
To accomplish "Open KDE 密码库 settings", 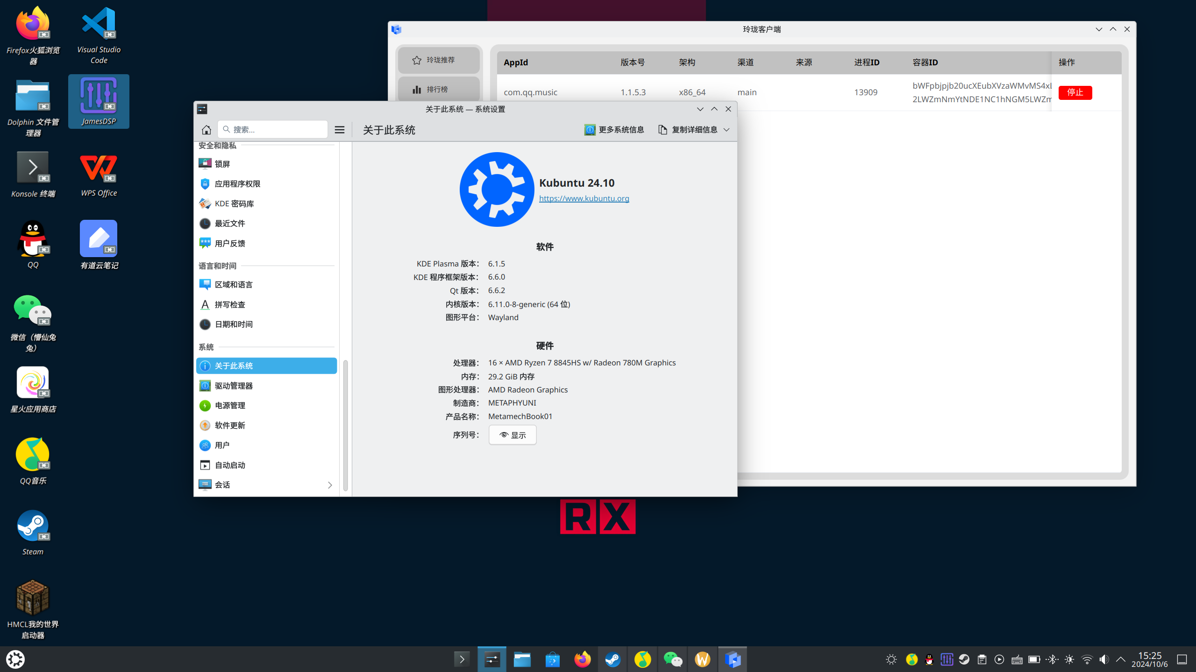I will [x=266, y=203].
